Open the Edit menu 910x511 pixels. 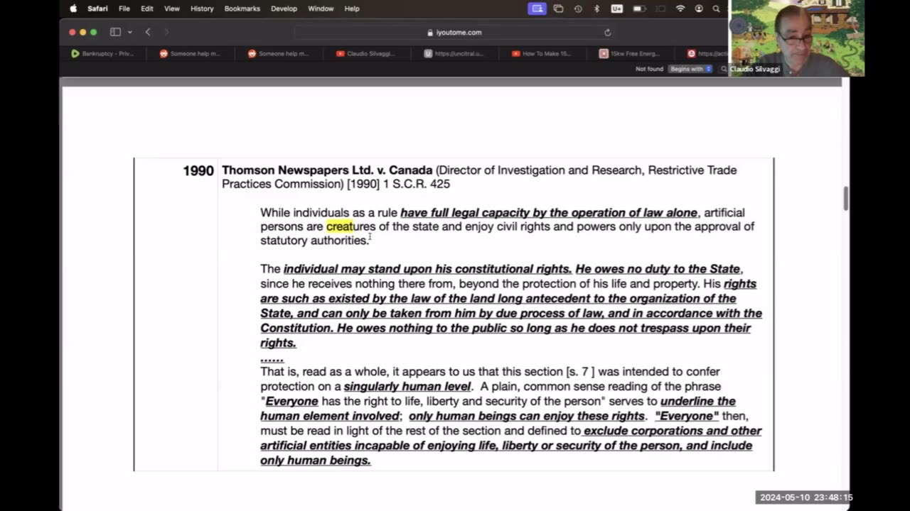coord(147,9)
